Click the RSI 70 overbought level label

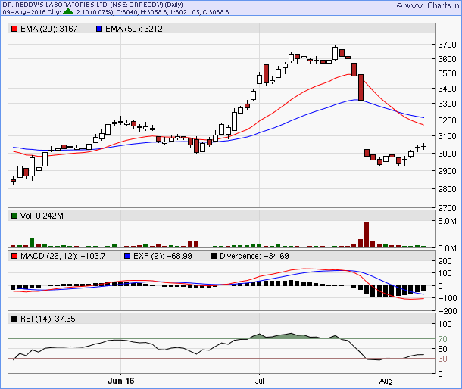tap(442, 339)
